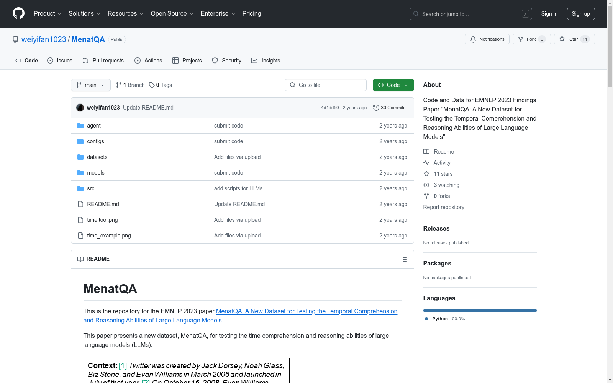Click the datasets folder icon
This screenshot has height=383, width=613.
coord(80,157)
